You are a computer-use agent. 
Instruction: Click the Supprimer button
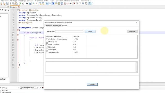pos(132,32)
